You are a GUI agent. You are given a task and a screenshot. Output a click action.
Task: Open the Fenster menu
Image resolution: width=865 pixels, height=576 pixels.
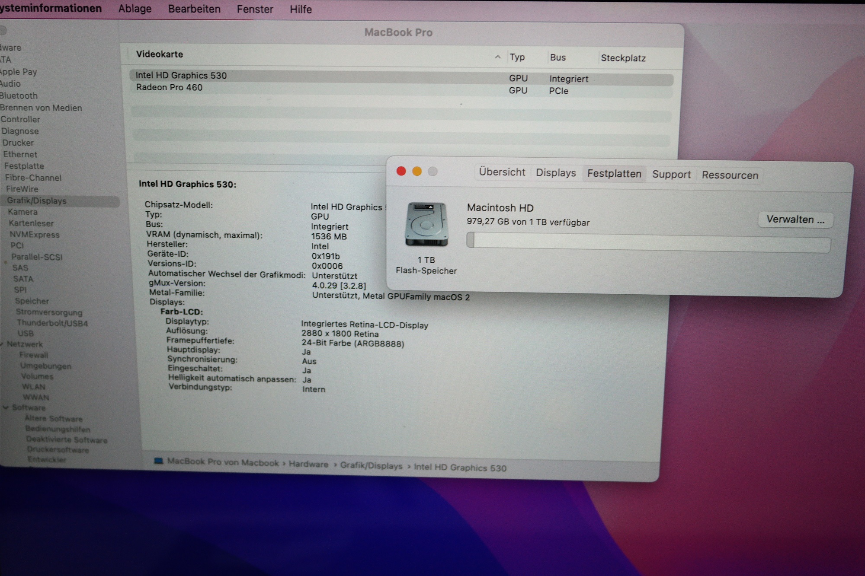pyautogui.click(x=255, y=9)
